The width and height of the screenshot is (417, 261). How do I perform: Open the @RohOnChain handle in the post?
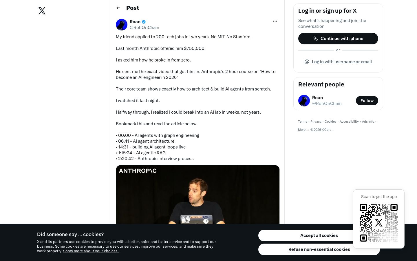(145, 28)
